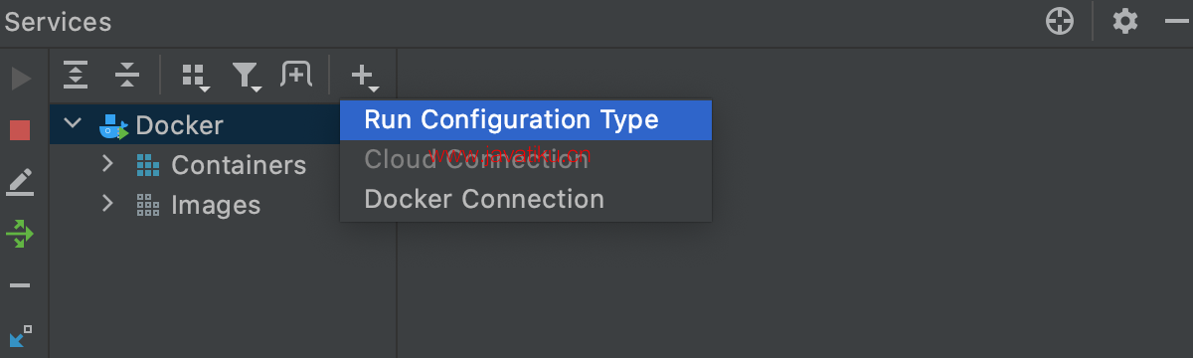This screenshot has width=1193, height=358.
Task: Click the Add Service plus icon
Action: pos(364,76)
